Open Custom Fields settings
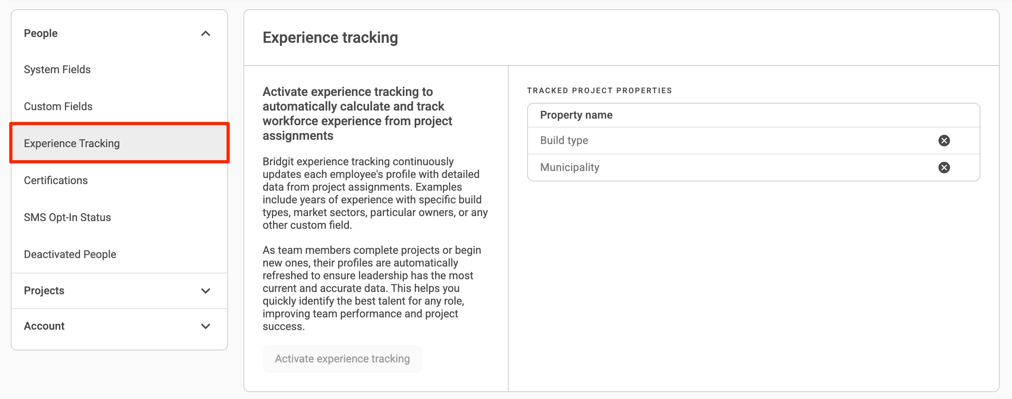This screenshot has height=399, width=1012. [58, 106]
